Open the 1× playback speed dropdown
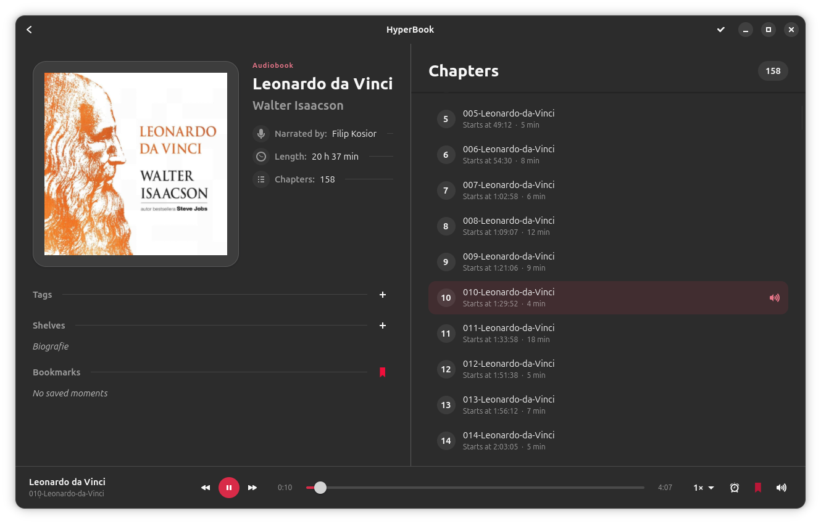821x524 pixels. point(704,488)
